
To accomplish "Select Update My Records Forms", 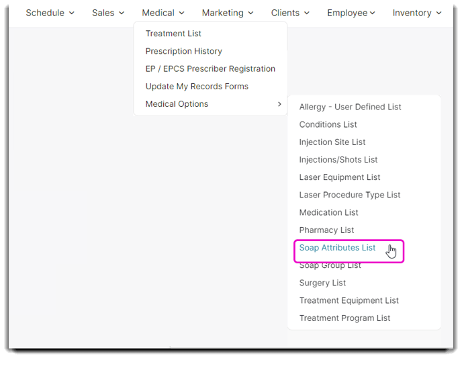I will [x=197, y=87].
